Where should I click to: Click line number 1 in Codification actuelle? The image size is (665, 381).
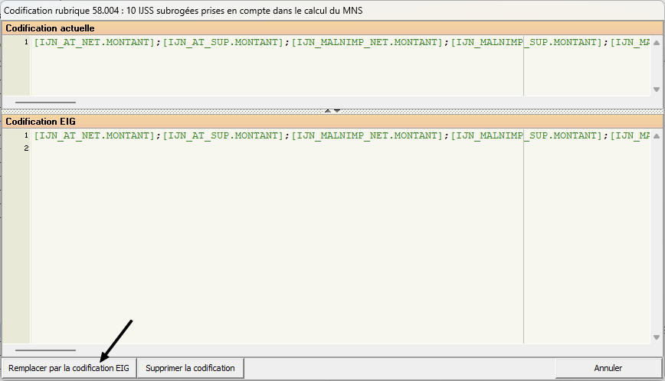point(26,42)
